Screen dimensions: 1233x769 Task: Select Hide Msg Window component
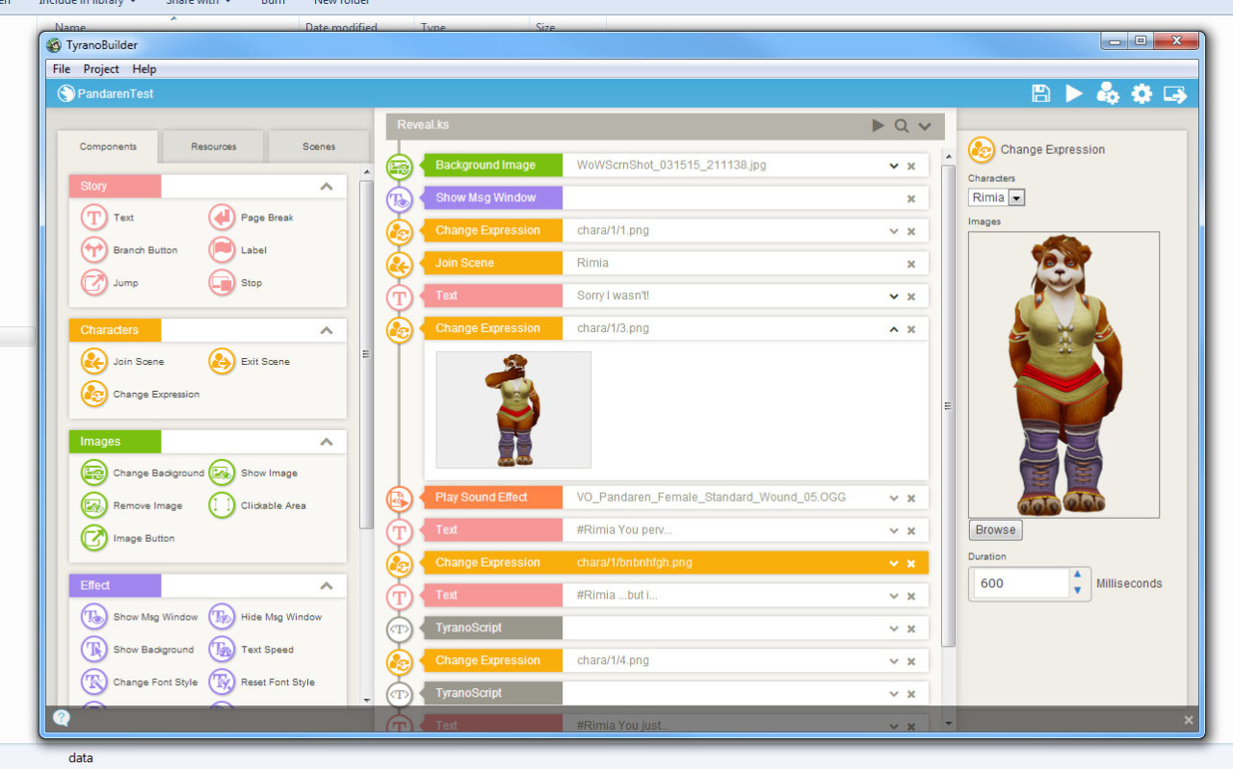(x=266, y=618)
